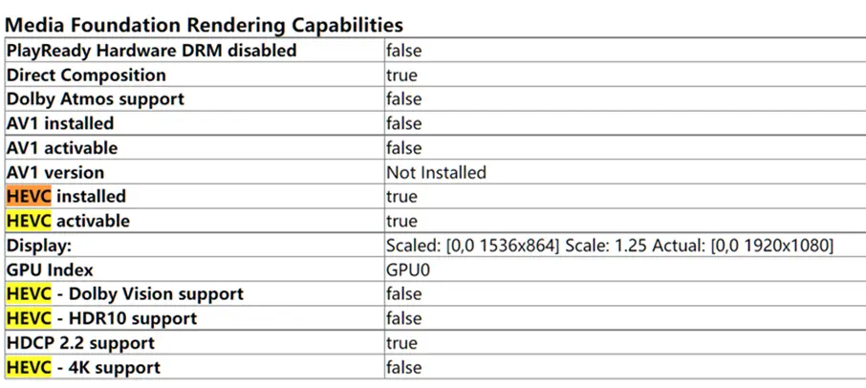Select the true value for HDCP 2.2 support
Viewport: 866px width, 388px height.
[x=401, y=343]
